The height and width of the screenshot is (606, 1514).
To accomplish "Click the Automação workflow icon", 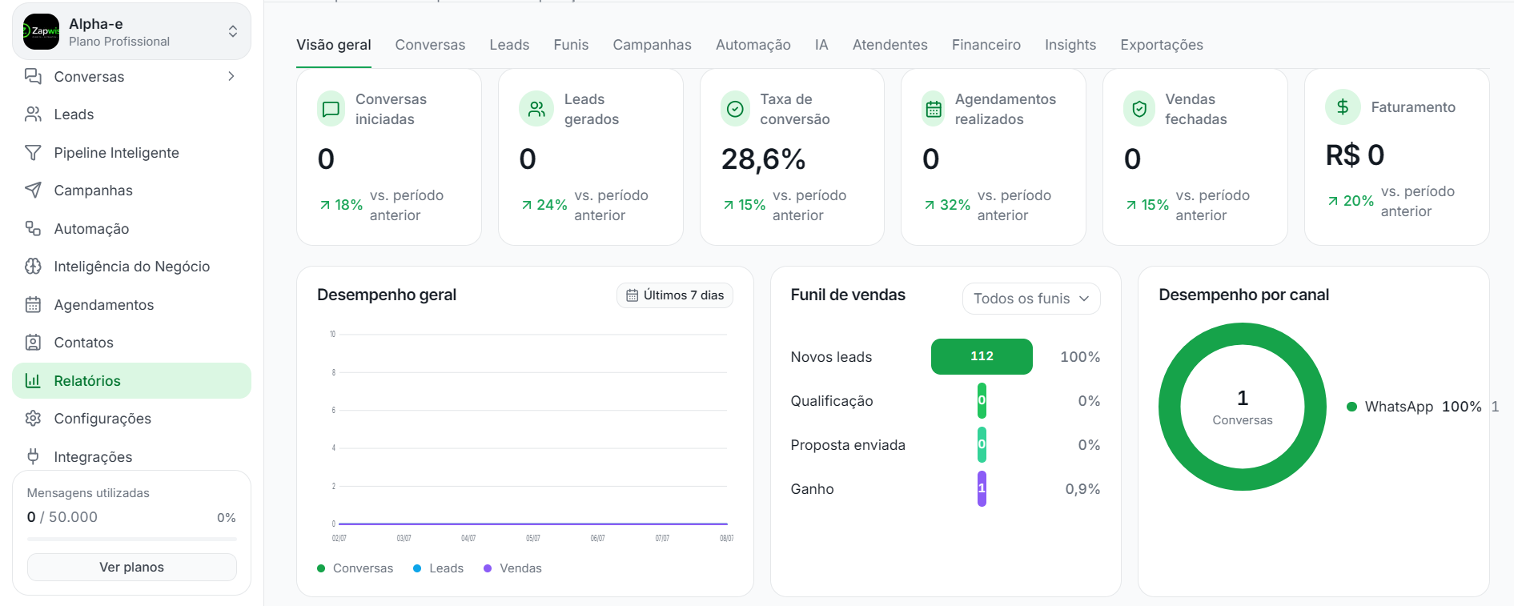I will click(33, 228).
